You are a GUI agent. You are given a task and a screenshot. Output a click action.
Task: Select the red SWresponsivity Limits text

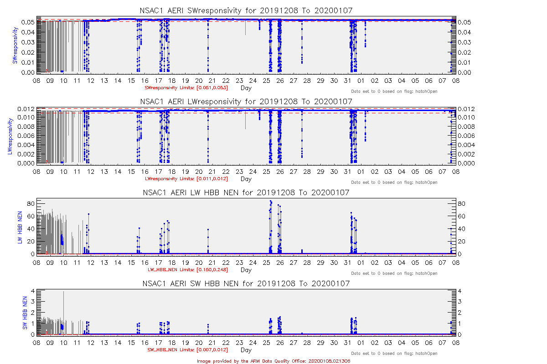186,87
